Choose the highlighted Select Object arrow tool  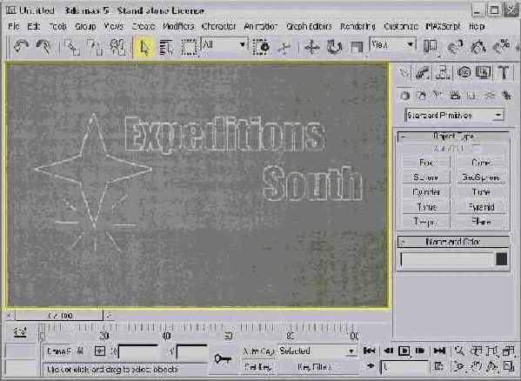coord(144,47)
